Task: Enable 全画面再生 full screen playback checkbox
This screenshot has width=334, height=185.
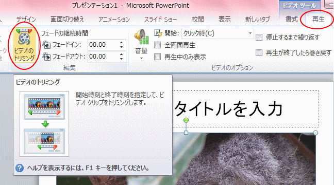Action: click(x=157, y=45)
